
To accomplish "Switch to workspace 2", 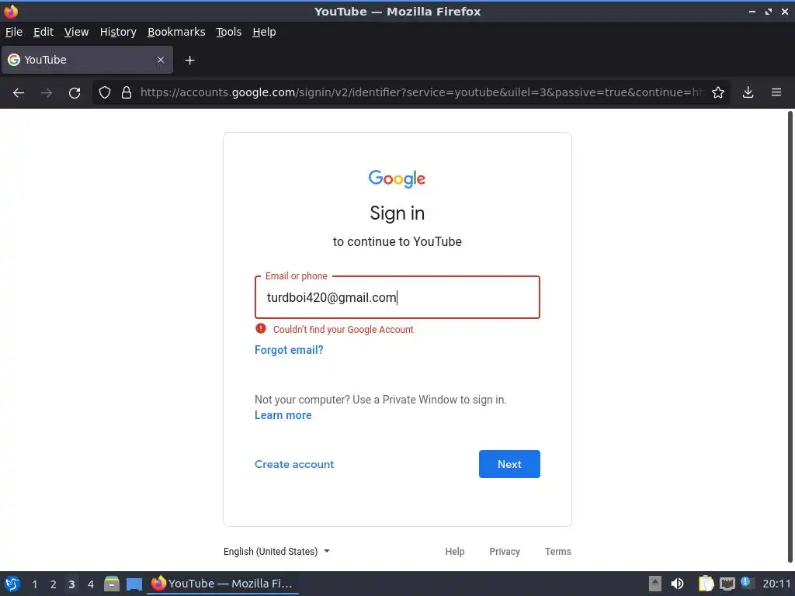I will coord(54,584).
